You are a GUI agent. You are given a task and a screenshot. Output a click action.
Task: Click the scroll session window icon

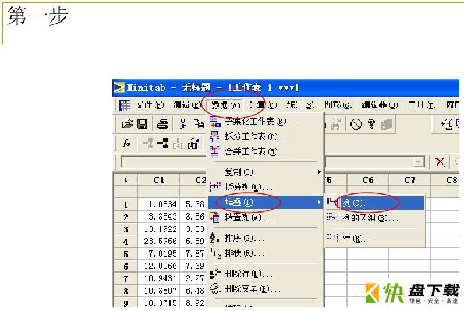pos(447,124)
